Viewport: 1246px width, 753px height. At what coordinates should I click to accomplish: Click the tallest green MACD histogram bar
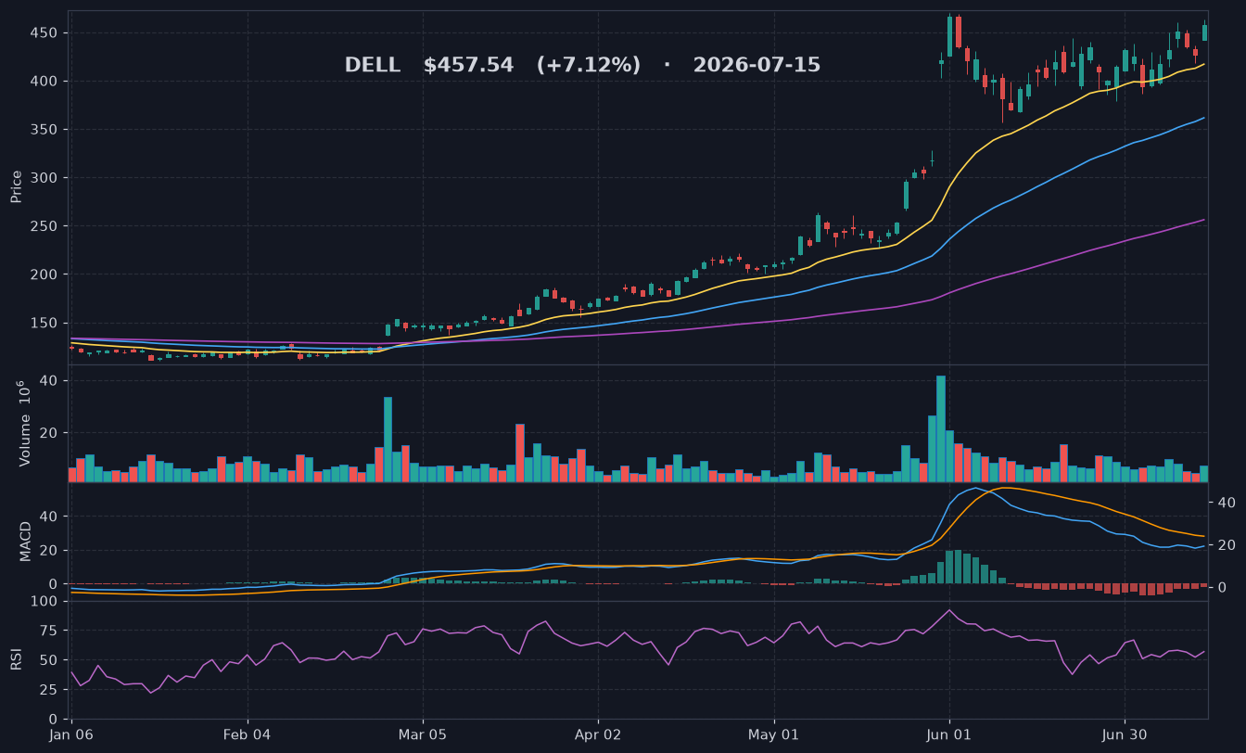click(x=958, y=567)
